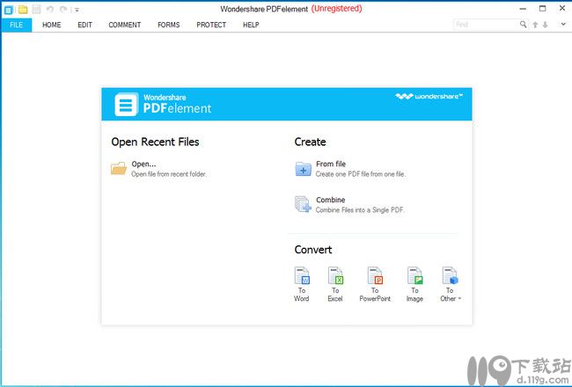Click the red (Unregistered) title text
The width and height of the screenshot is (572, 387).
[337, 9]
